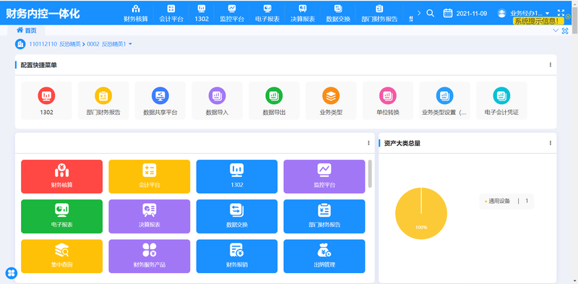Click the small round icon at top-right edge

pyautogui.click(x=568, y=17)
